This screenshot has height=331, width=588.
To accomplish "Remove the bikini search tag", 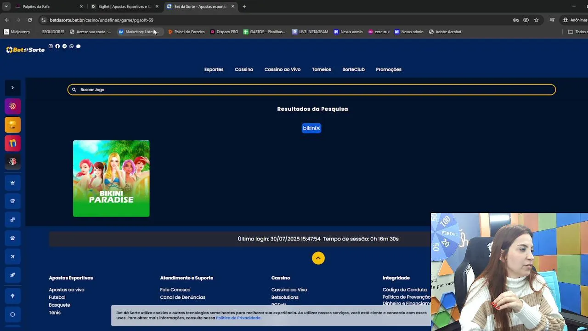I will 317,128.
